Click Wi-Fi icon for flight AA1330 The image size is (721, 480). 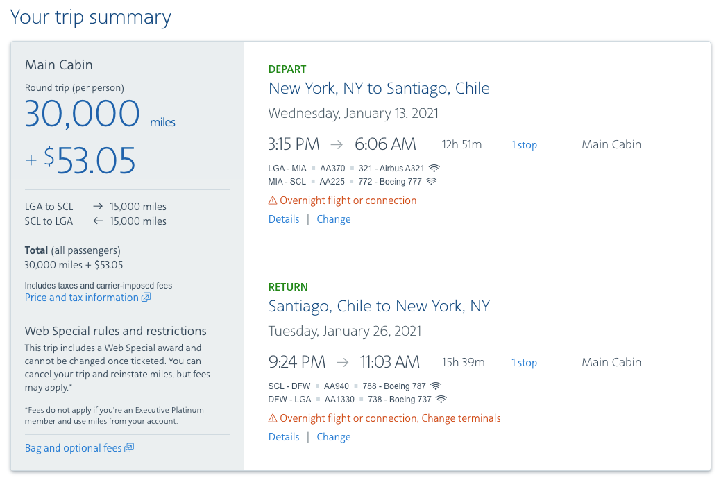(441, 400)
